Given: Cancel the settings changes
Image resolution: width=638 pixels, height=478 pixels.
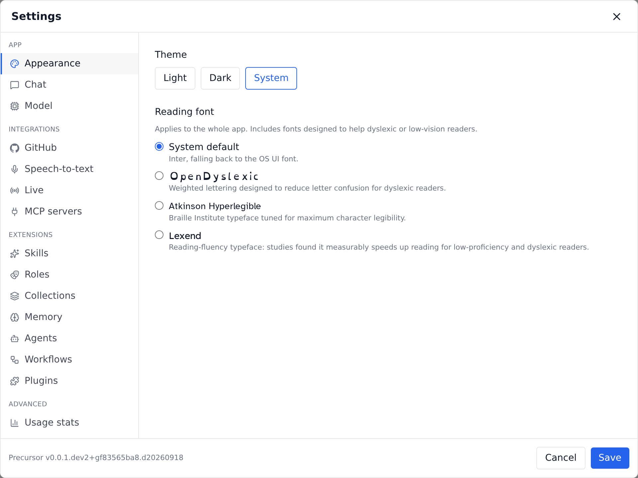Looking at the screenshot, I should pos(561,458).
